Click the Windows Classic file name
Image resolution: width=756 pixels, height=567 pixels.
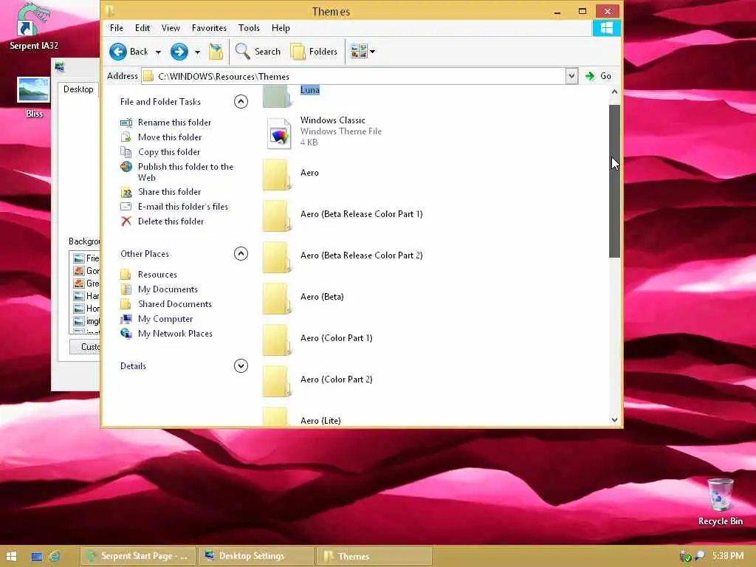(332, 120)
